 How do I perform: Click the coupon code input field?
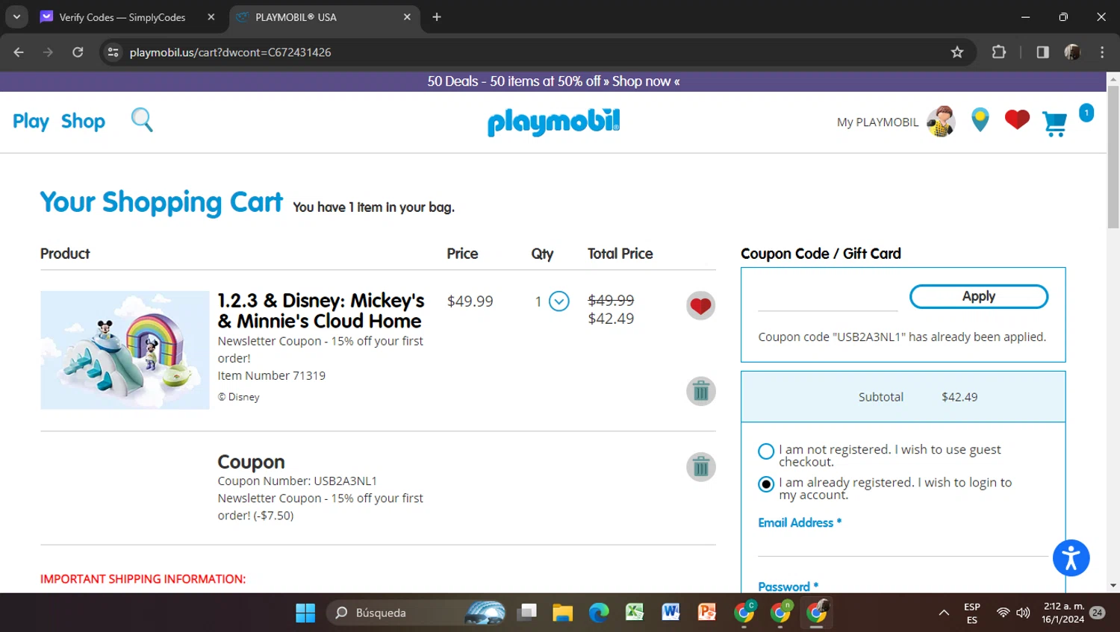(828, 298)
